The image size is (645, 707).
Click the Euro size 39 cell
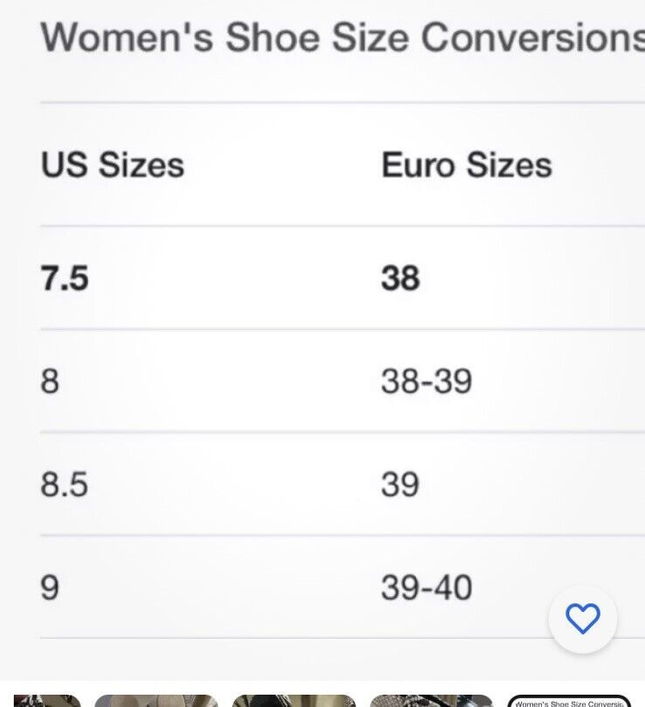pyautogui.click(x=401, y=484)
